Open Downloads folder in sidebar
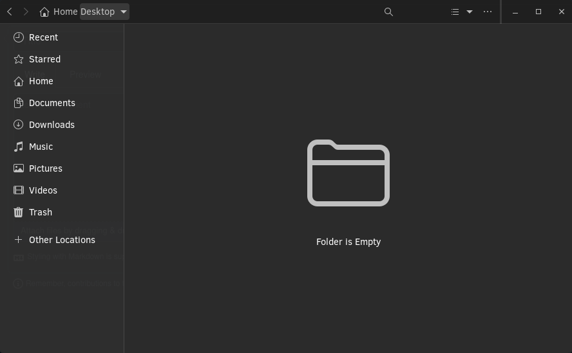 pyautogui.click(x=62, y=125)
